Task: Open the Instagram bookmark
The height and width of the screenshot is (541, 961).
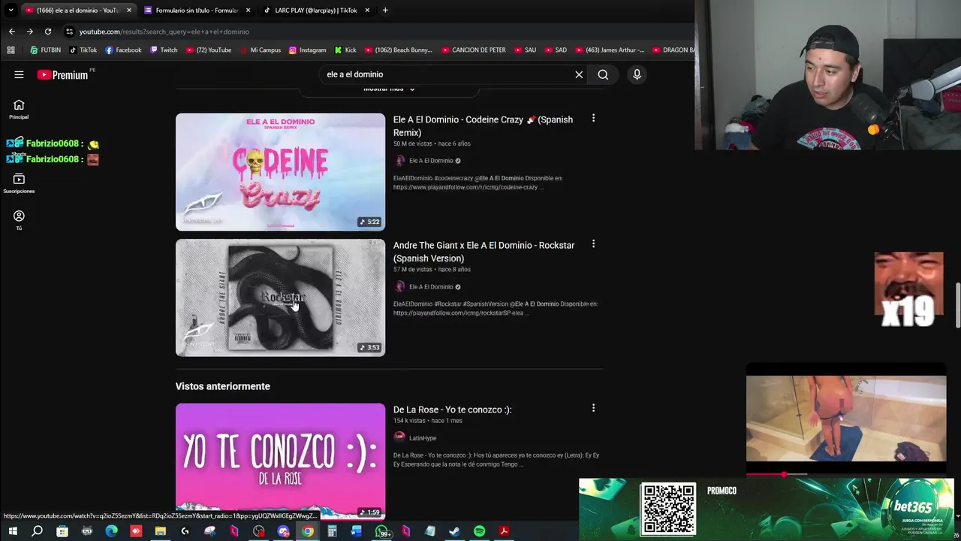Action: 307,50
